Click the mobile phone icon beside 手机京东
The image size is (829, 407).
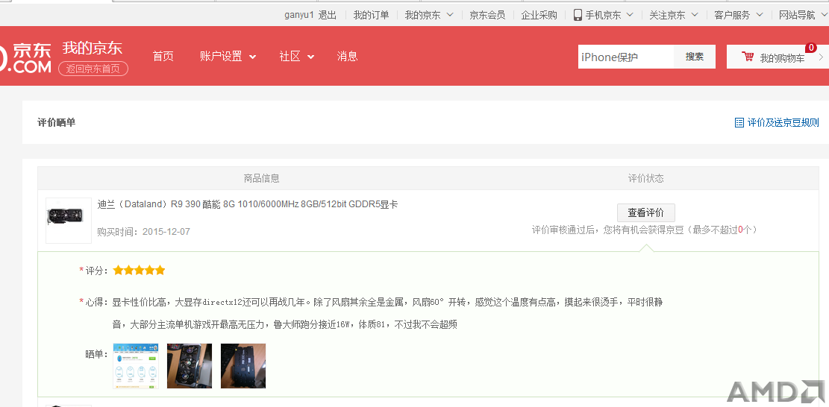pyautogui.click(x=578, y=15)
